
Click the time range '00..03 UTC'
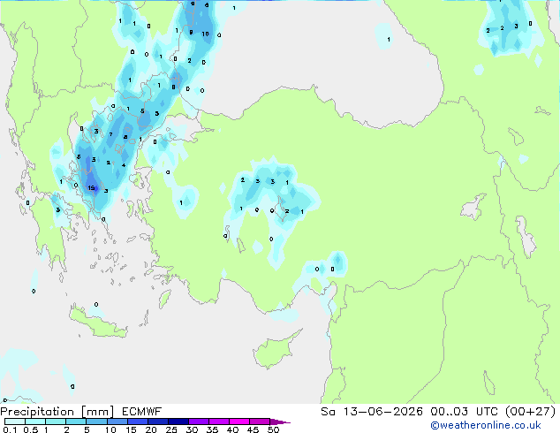point(465,412)
